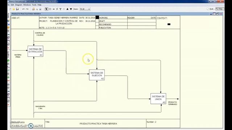The width and height of the screenshot is (232, 130).
Task: Open the Zoom Fit All dropdown
Action: pyautogui.click(x=85, y=9)
